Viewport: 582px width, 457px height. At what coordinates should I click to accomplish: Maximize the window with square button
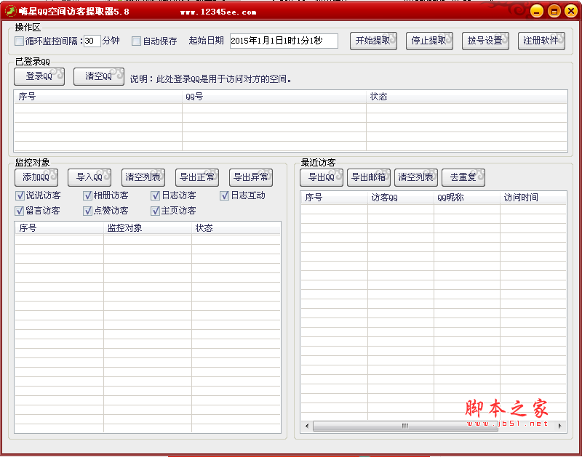(x=554, y=12)
